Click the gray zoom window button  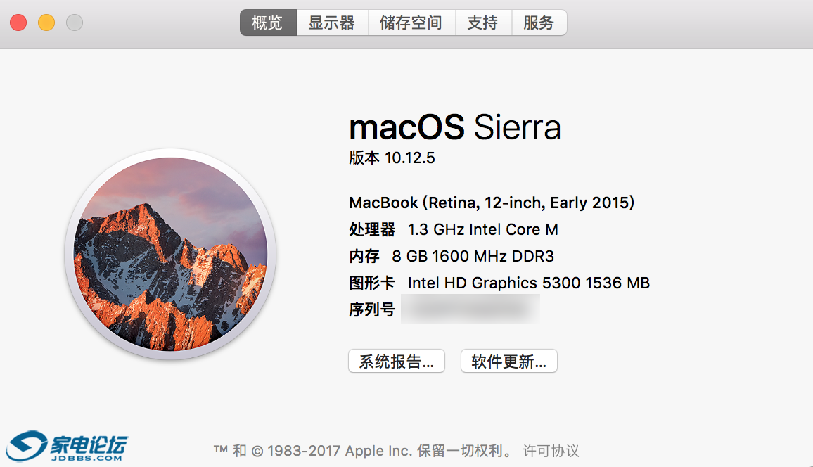(75, 23)
